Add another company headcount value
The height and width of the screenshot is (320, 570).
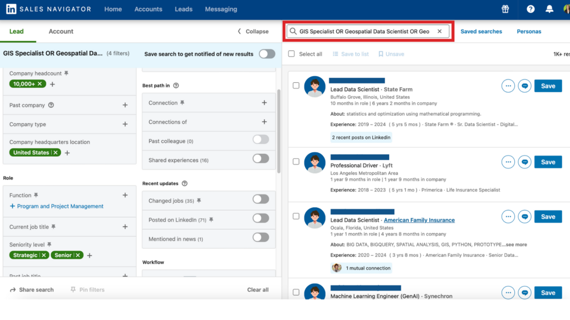click(52, 84)
